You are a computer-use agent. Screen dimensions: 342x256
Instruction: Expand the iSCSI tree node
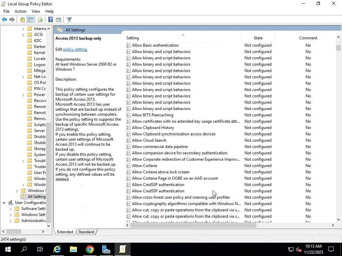tap(23, 35)
